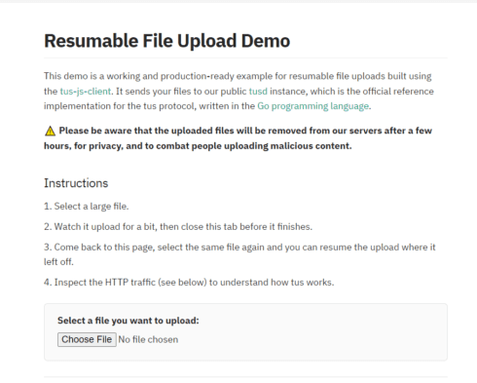Follow the tusd link
Viewport: 477px width, 383px height.
(258, 92)
